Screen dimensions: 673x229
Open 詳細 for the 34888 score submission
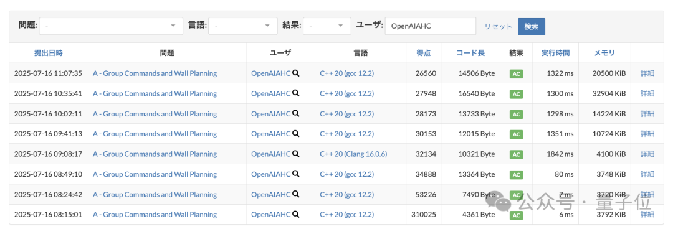coord(647,174)
